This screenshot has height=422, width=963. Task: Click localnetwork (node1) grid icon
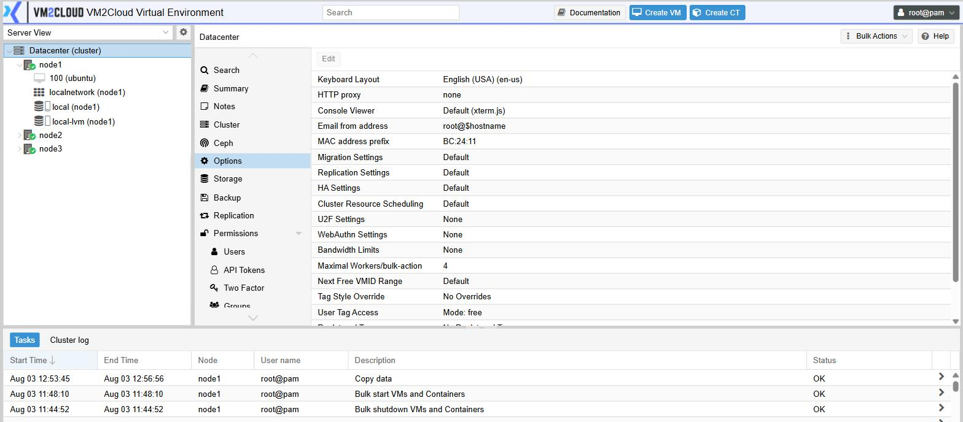(39, 92)
